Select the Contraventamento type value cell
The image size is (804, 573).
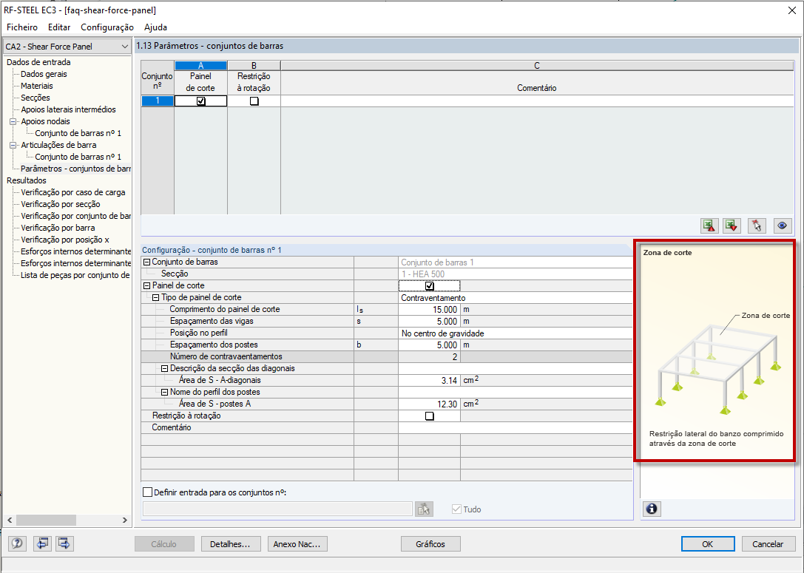click(x=516, y=298)
